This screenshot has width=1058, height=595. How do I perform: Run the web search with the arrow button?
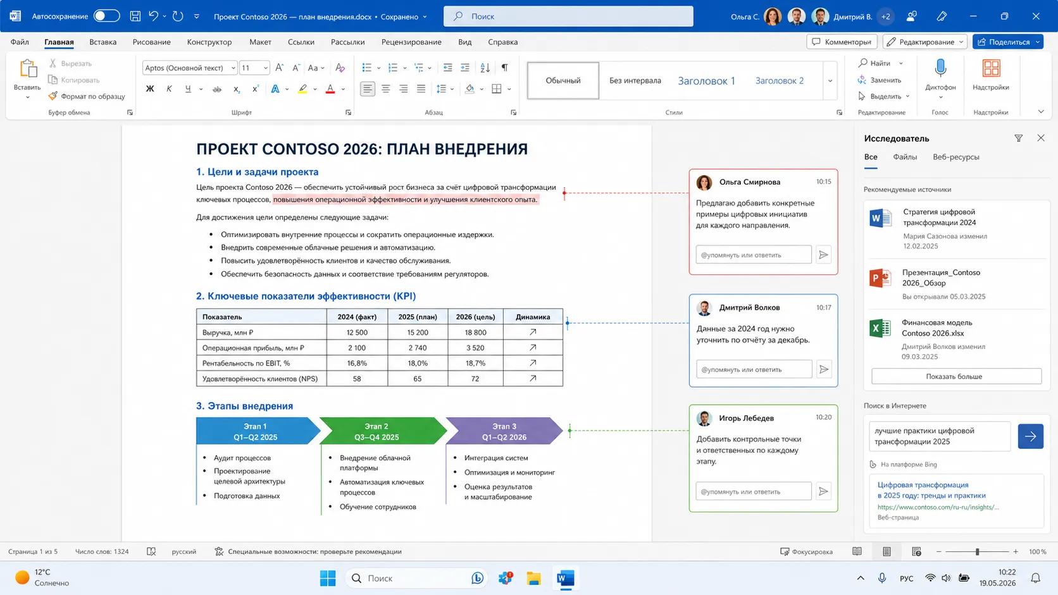point(1030,436)
